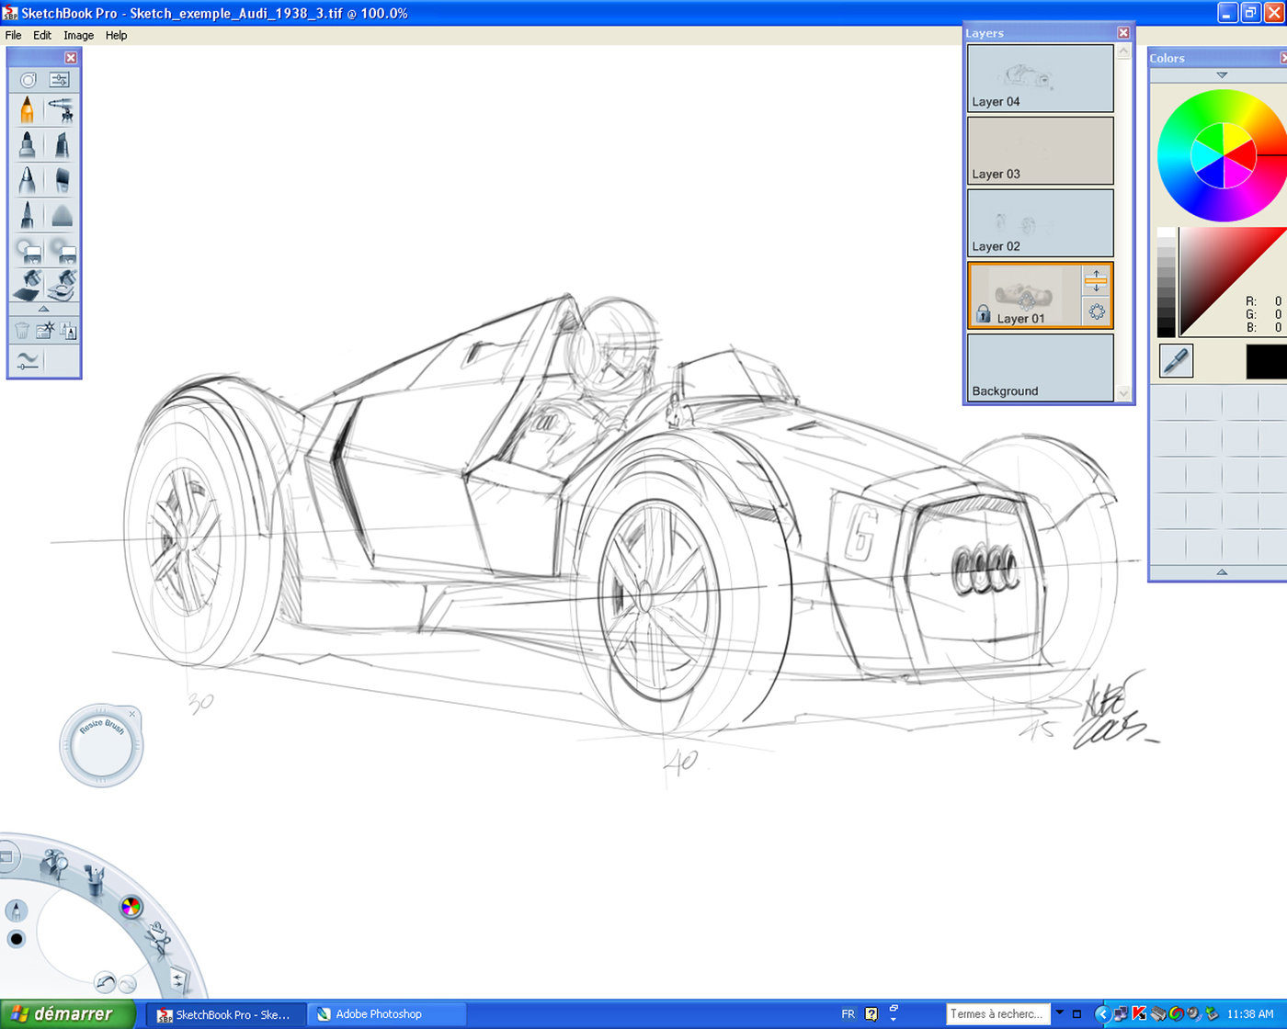Click the FR language indicator
Screen dimensions: 1287x1029
(848, 1014)
